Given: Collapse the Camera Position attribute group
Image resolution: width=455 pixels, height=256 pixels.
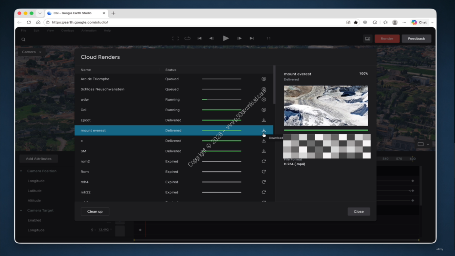Looking at the screenshot, I should pos(21,171).
